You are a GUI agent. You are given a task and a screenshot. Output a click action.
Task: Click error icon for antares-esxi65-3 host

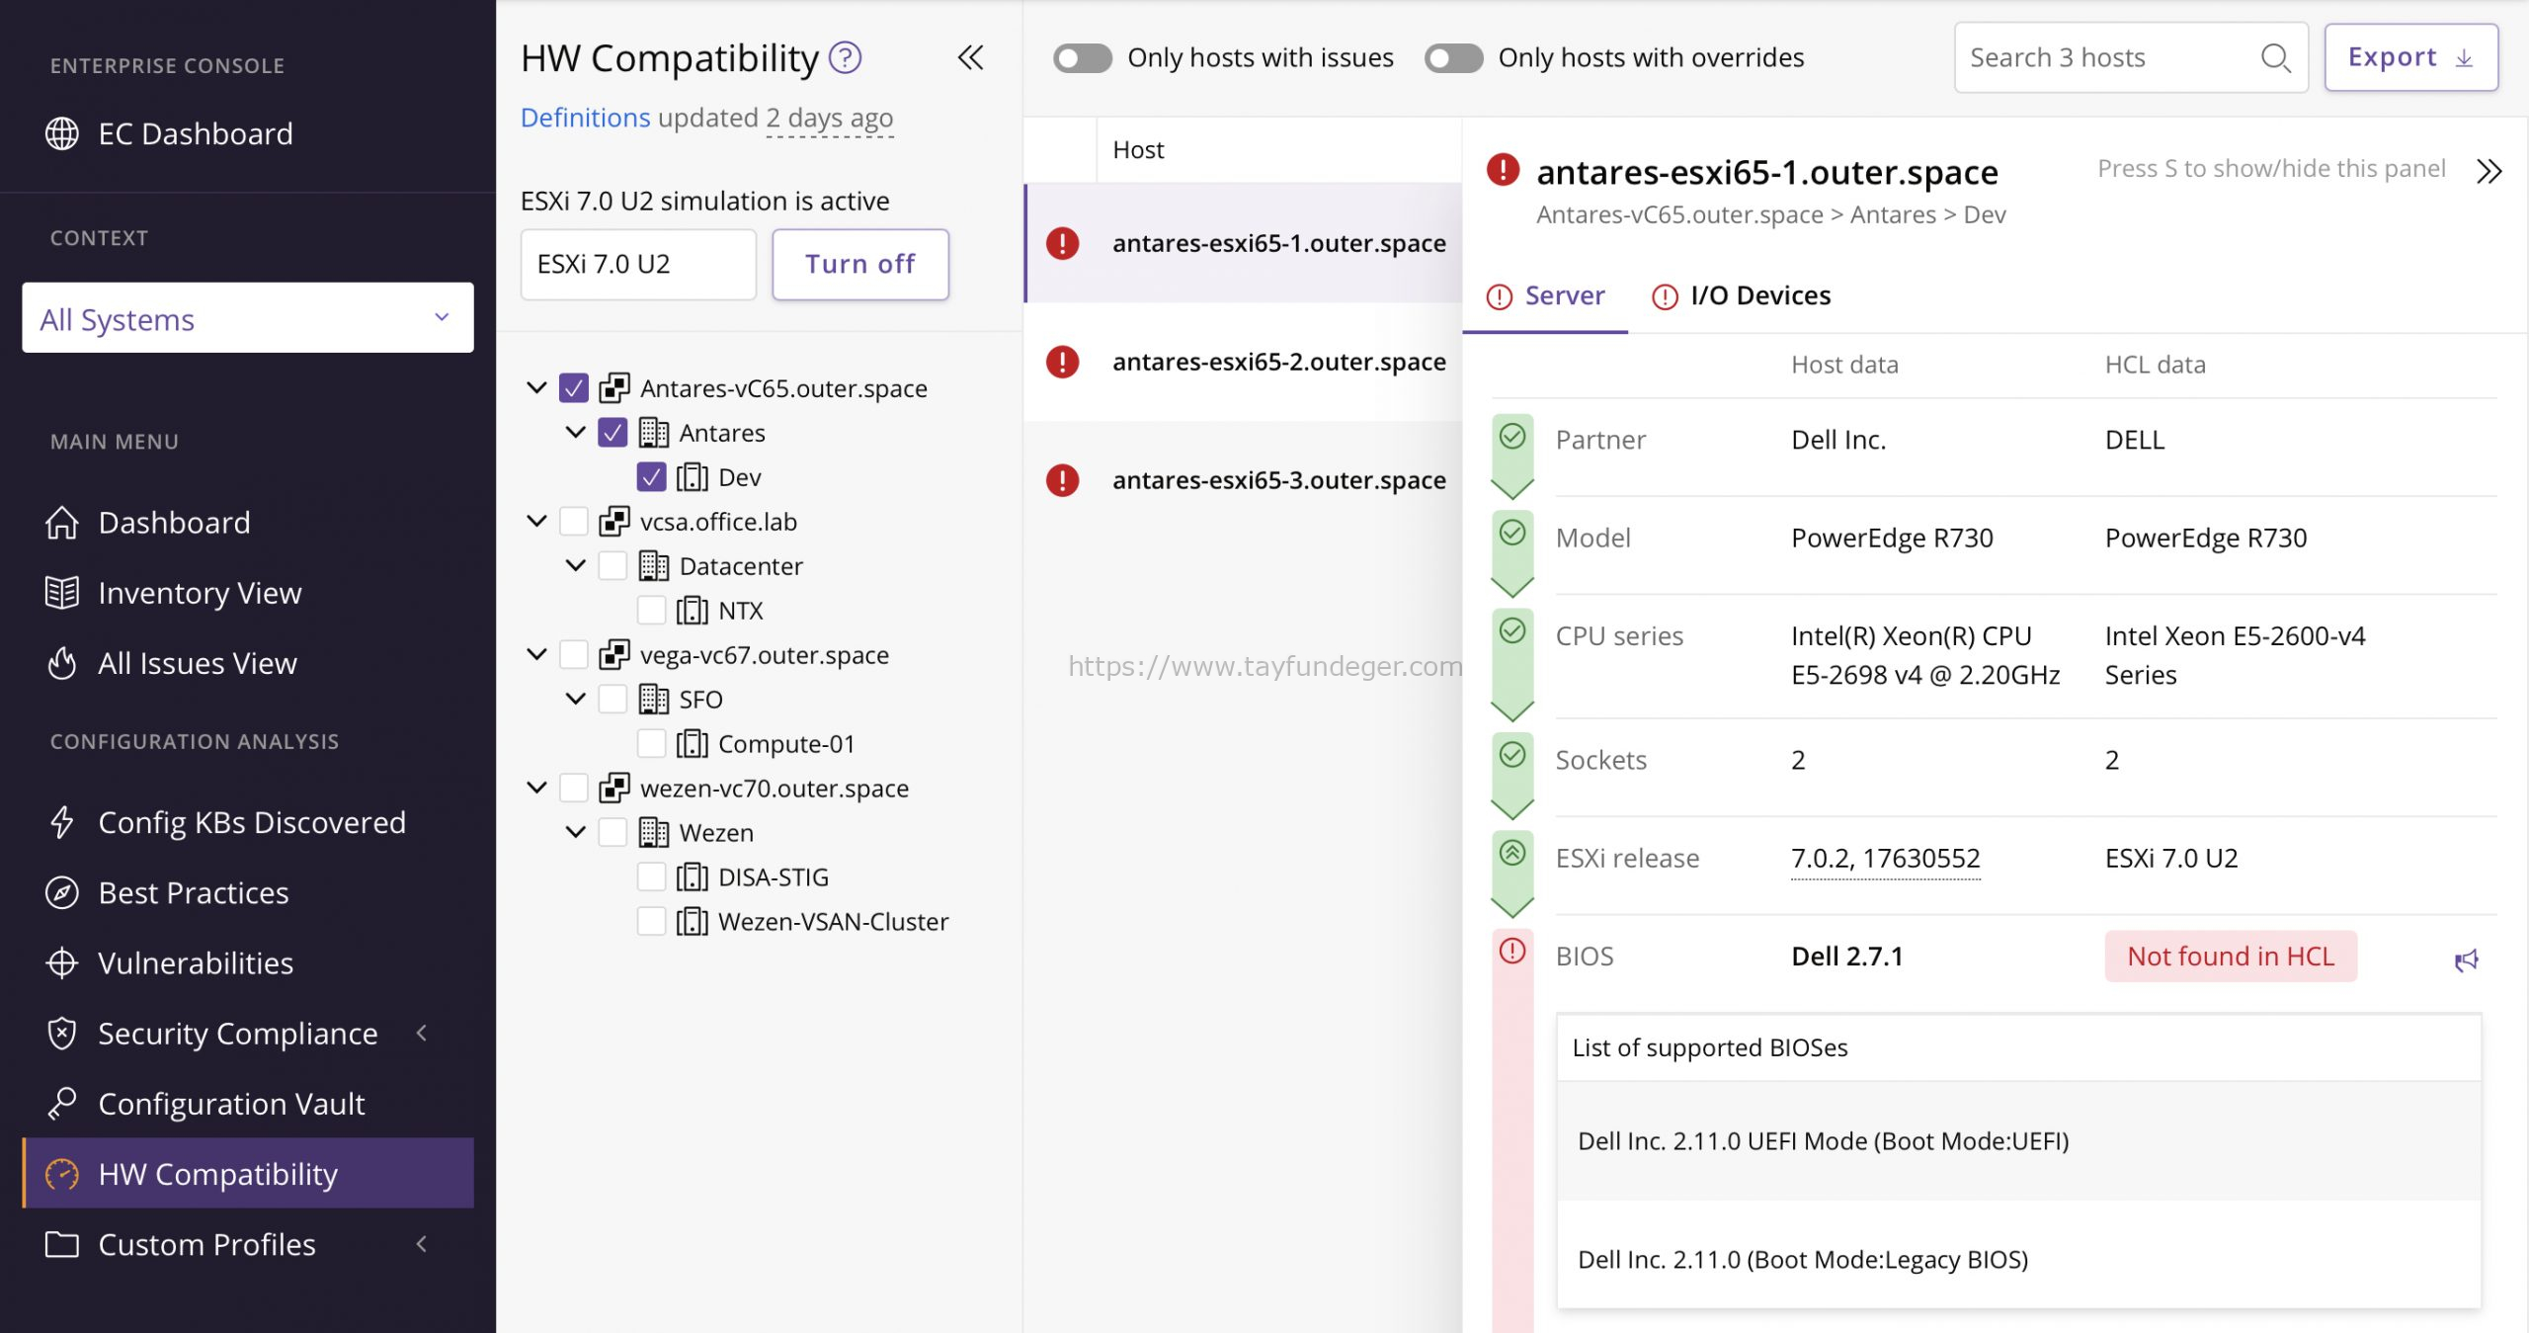pos(1062,480)
